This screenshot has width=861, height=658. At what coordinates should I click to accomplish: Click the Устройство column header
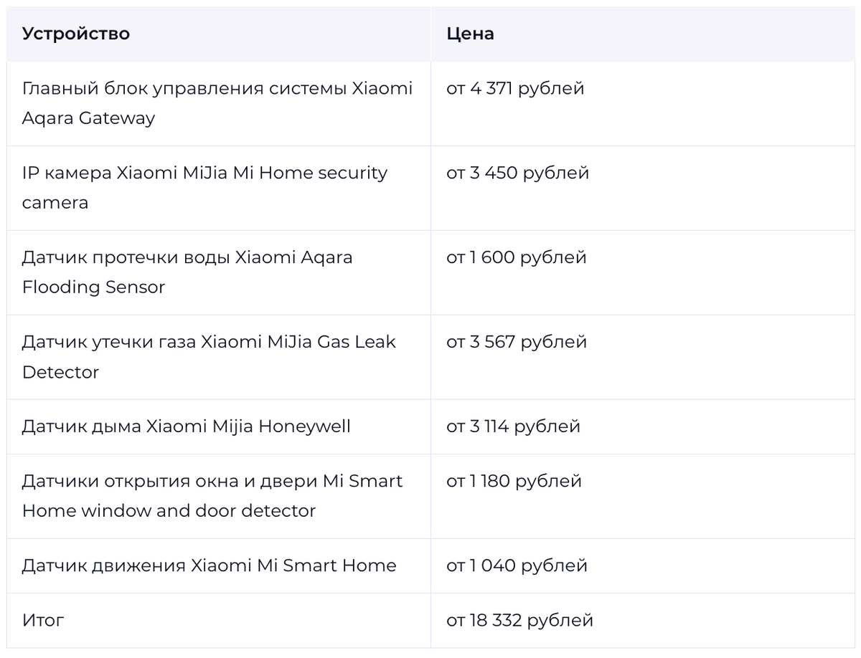[76, 34]
